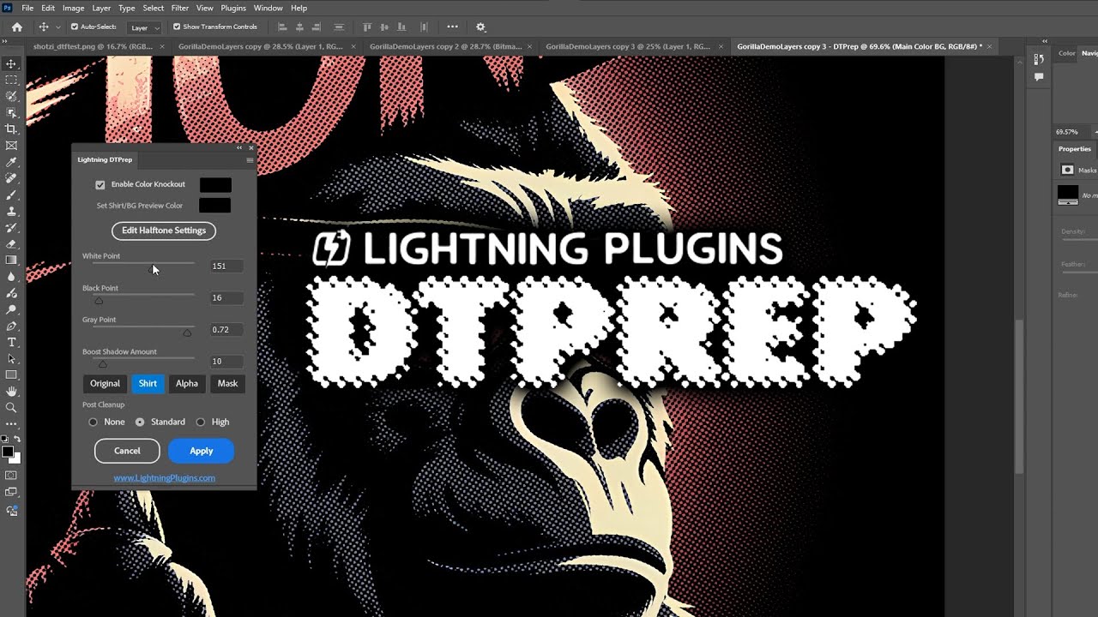Switch preview to Mask

coord(227,383)
